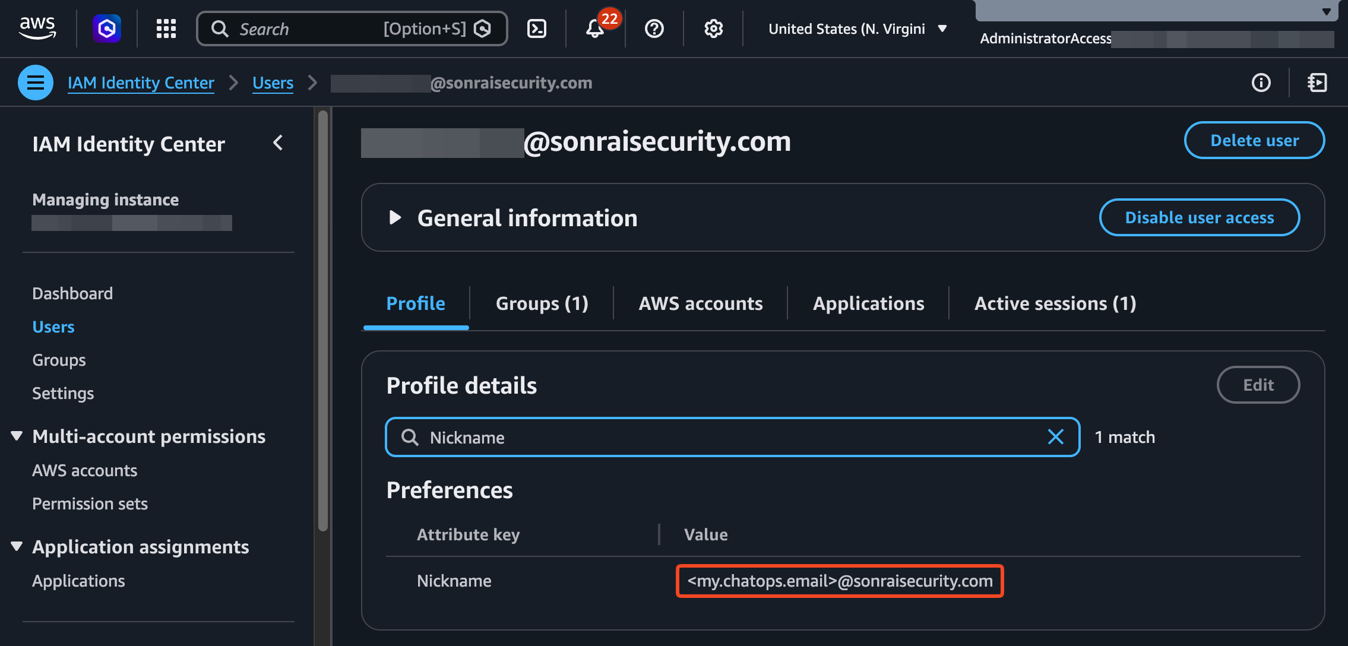The image size is (1348, 646).
Task: Launch CloudShell terminal icon
Action: coord(537,28)
